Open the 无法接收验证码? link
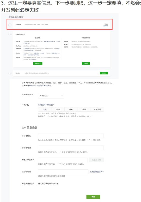 (x=97, y=172)
